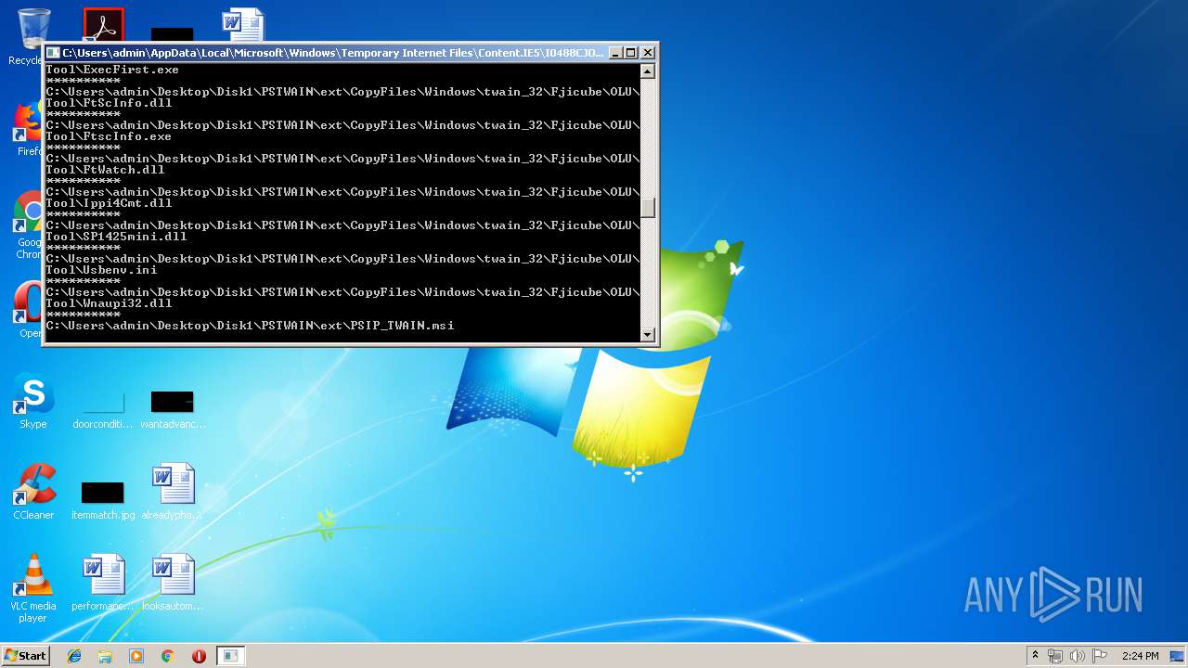Launch Internet Explorer from the taskbar

(x=74, y=656)
